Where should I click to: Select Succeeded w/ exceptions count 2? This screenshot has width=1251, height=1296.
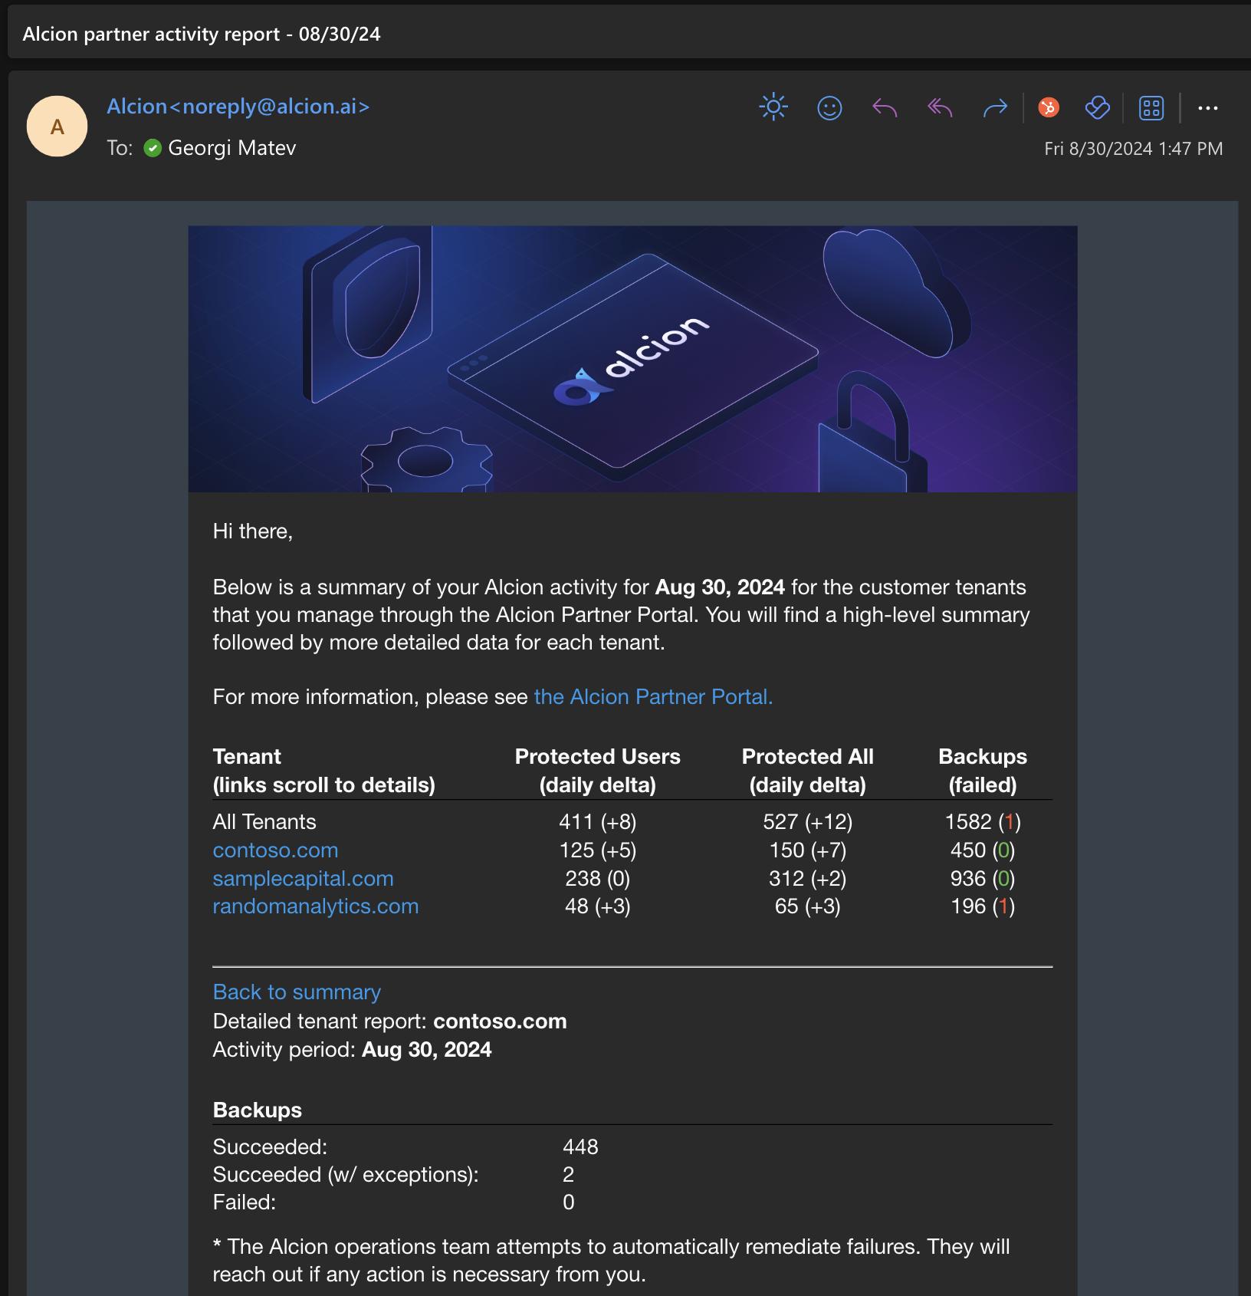[568, 1174]
